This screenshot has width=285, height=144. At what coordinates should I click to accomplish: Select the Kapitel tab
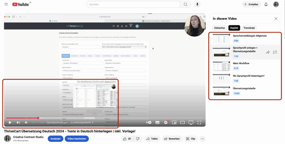[x=234, y=28]
